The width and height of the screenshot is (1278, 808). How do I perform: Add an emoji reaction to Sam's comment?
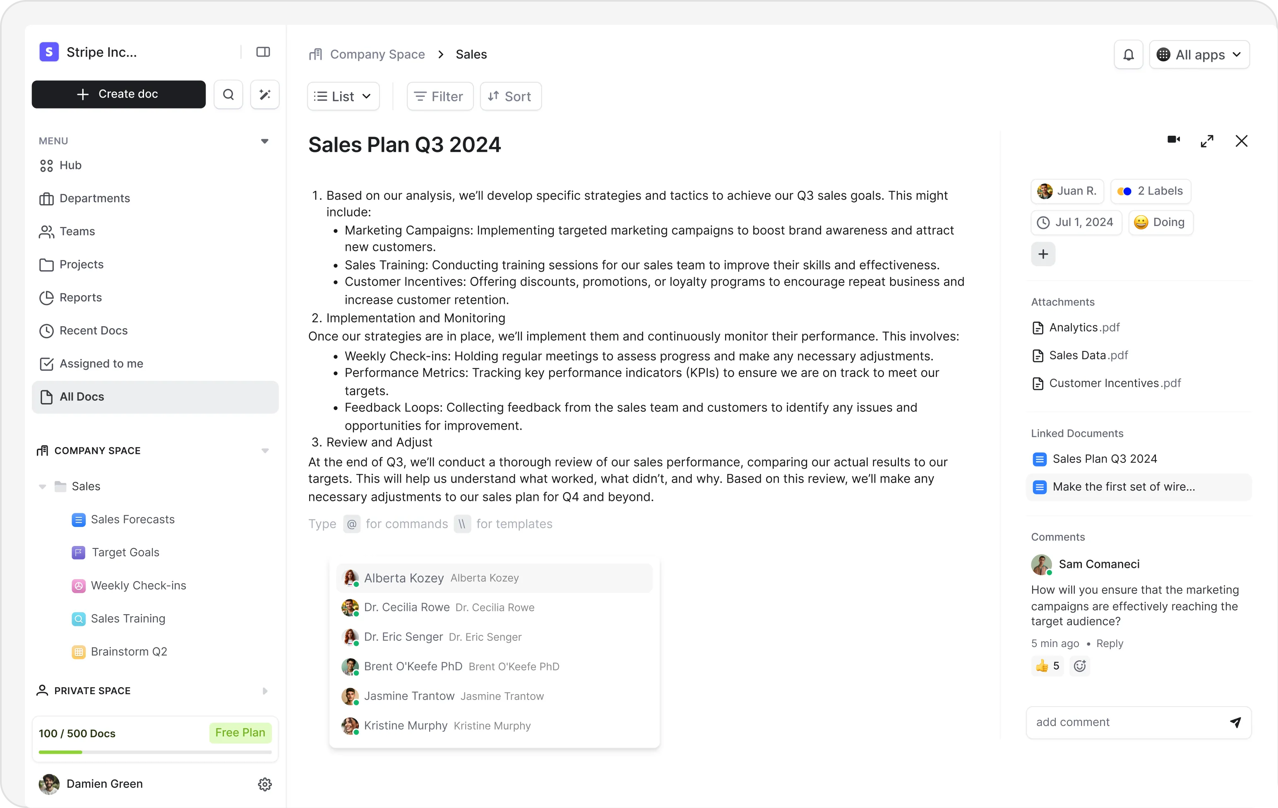[1079, 666]
